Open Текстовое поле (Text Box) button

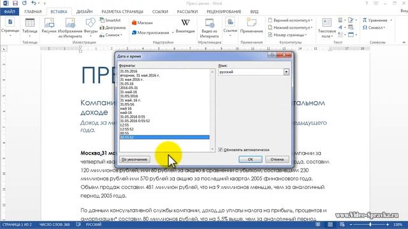point(327,28)
